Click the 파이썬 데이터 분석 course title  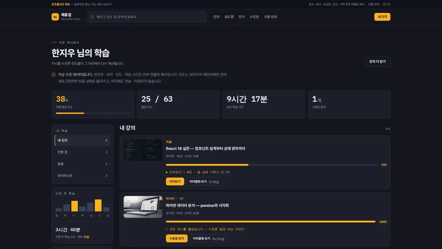coord(197,206)
